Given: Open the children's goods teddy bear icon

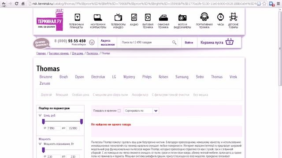Looking at the screenshot, I should pos(233,17).
